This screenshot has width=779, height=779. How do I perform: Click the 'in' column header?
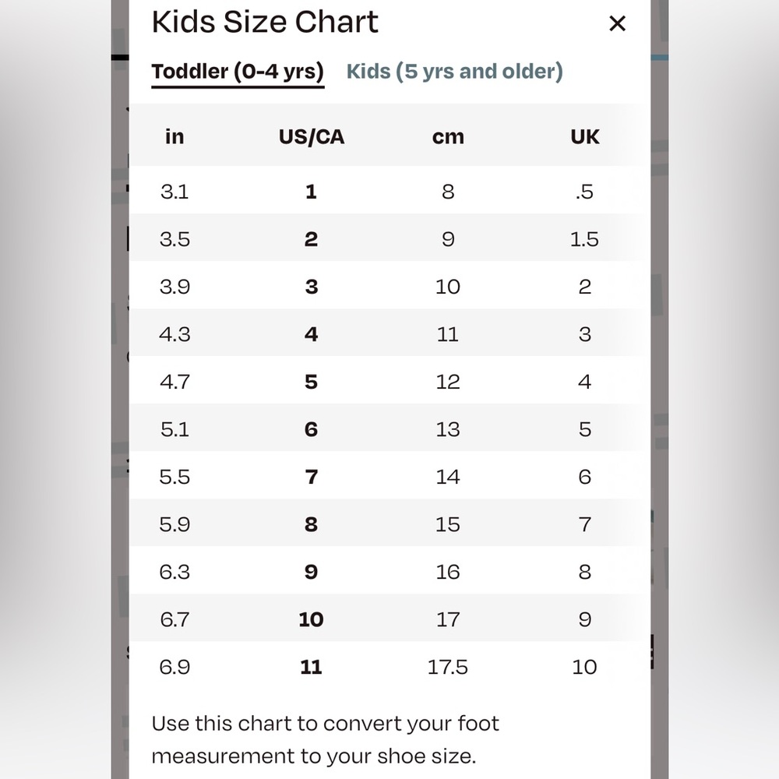click(x=174, y=136)
